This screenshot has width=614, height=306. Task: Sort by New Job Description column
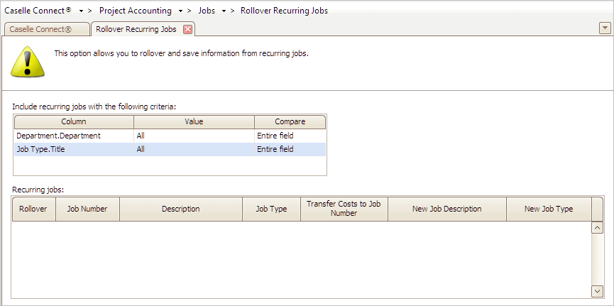[x=446, y=209]
